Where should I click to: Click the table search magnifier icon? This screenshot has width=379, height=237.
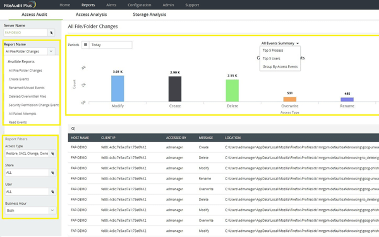pyautogui.click(x=73, y=129)
